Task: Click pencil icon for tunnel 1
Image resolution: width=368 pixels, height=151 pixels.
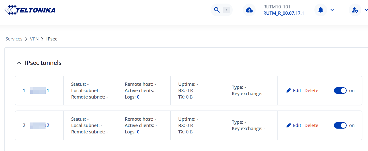Action: tap(289, 90)
